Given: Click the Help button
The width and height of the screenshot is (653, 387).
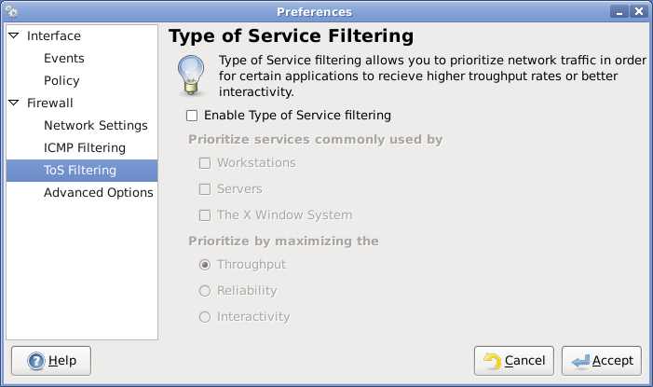Looking at the screenshot, I should tap(51, 361).
